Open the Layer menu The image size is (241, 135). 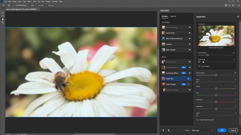tap(20, 1)
